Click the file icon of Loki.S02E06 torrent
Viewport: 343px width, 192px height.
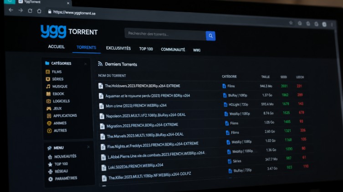pyautogui.click(x=104, y=168)
